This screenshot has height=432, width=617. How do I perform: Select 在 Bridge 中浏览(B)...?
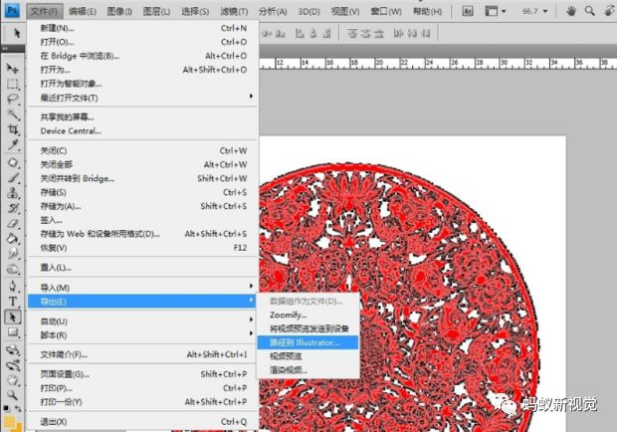(142, 56)
